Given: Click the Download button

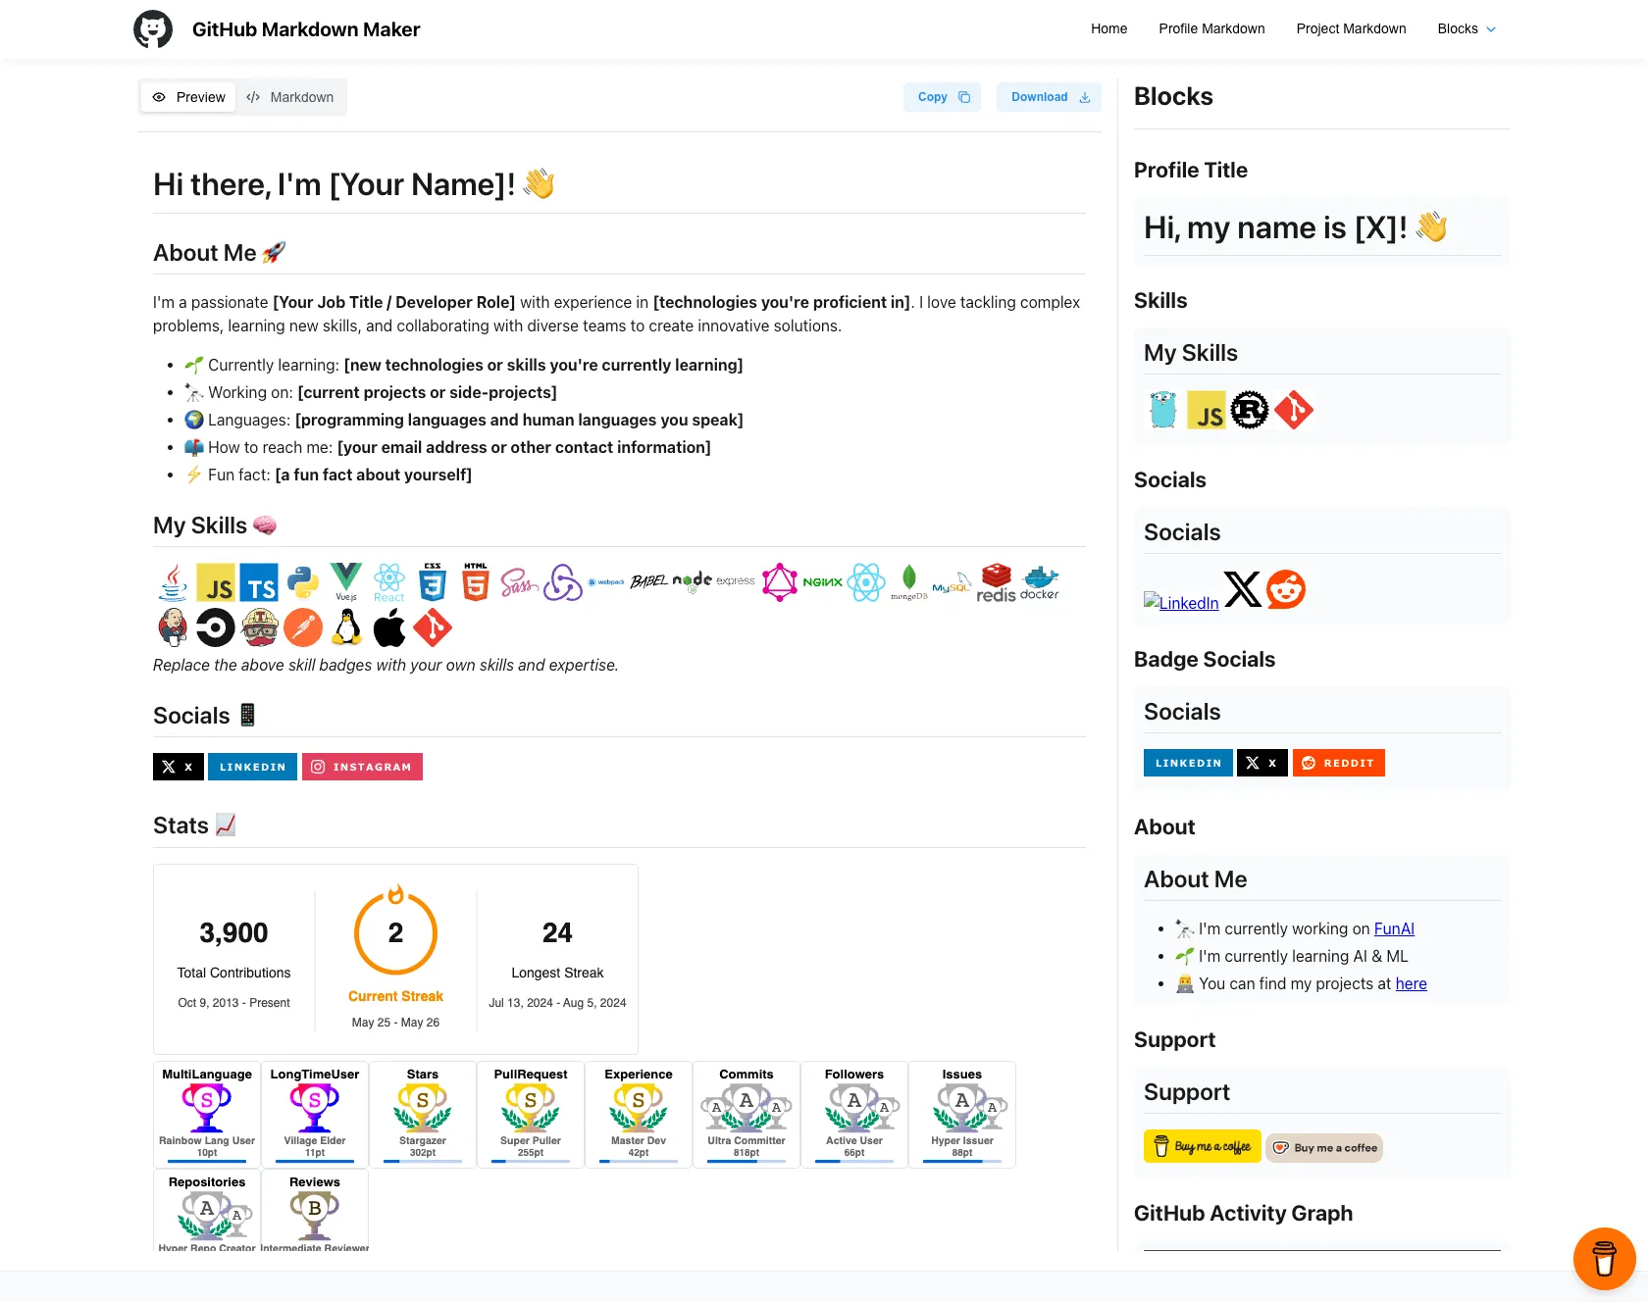Looking at the screenshot, I should 1048,96.
